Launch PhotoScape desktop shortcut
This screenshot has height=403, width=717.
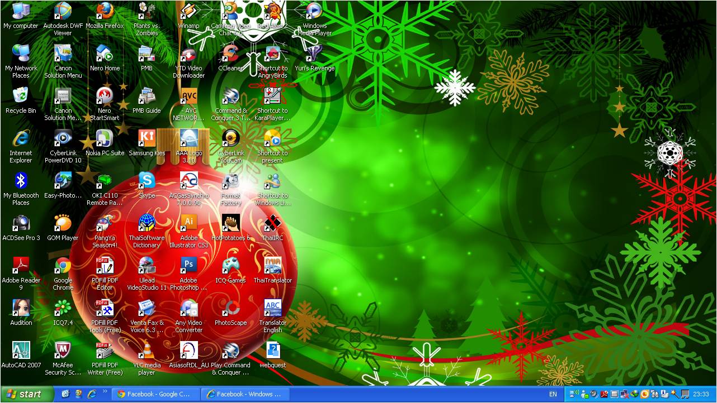pos(230,313)
